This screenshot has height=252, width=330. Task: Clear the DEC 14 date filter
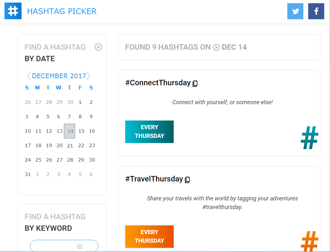click(216, 47)
